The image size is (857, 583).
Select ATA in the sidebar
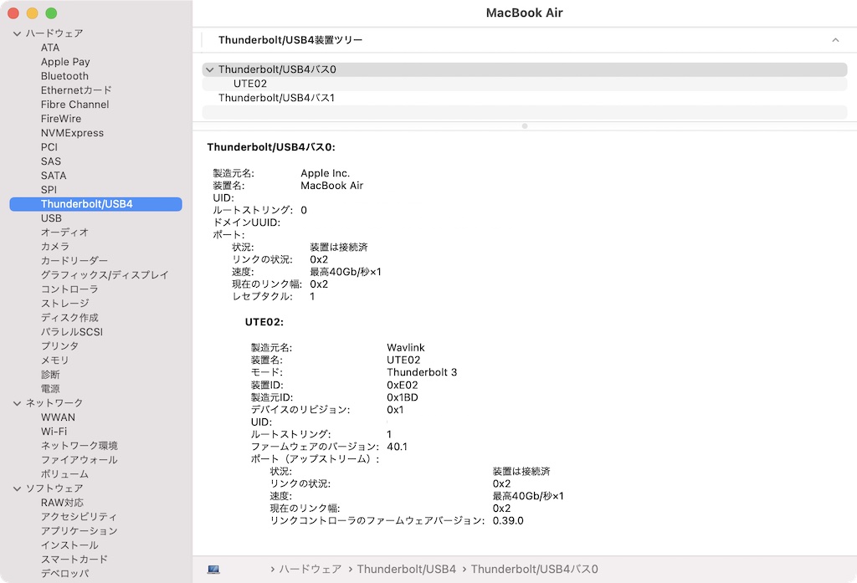point(50,48)
